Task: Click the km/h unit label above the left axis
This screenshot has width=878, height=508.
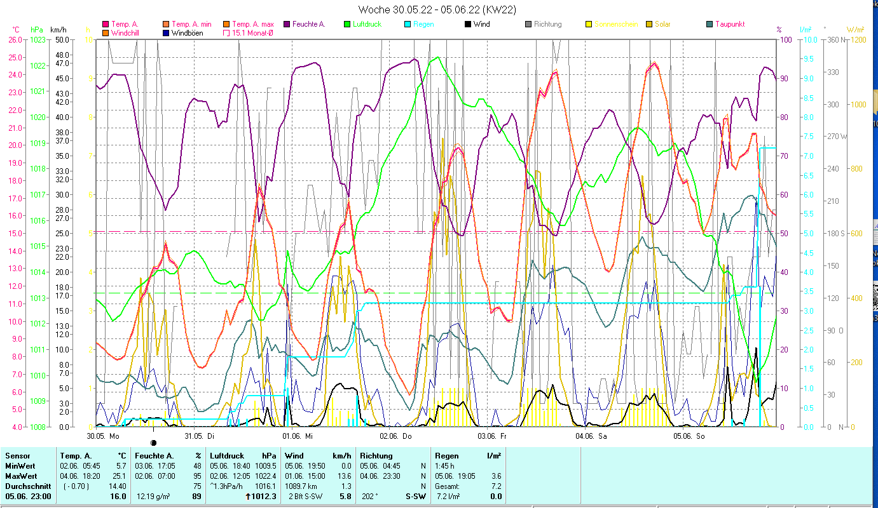Action: pyautogui.click(x=57, y=30)
